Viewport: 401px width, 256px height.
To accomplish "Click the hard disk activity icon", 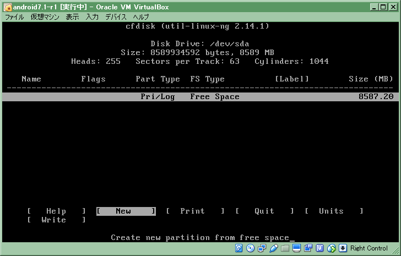I will click(x=239, y=248).
